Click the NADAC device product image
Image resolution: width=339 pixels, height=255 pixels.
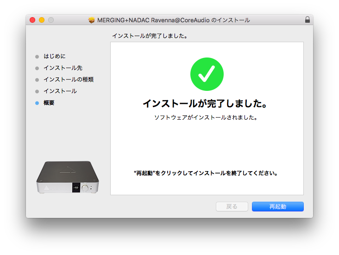[68, 177]
